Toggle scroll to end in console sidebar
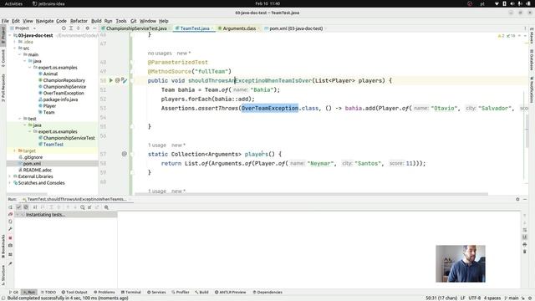Screen dimensions: 535x301 [525, 237]
